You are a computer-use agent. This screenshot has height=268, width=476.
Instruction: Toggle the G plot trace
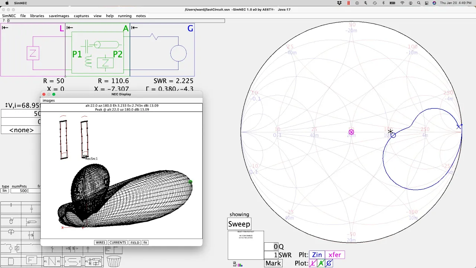click(329, 263)
